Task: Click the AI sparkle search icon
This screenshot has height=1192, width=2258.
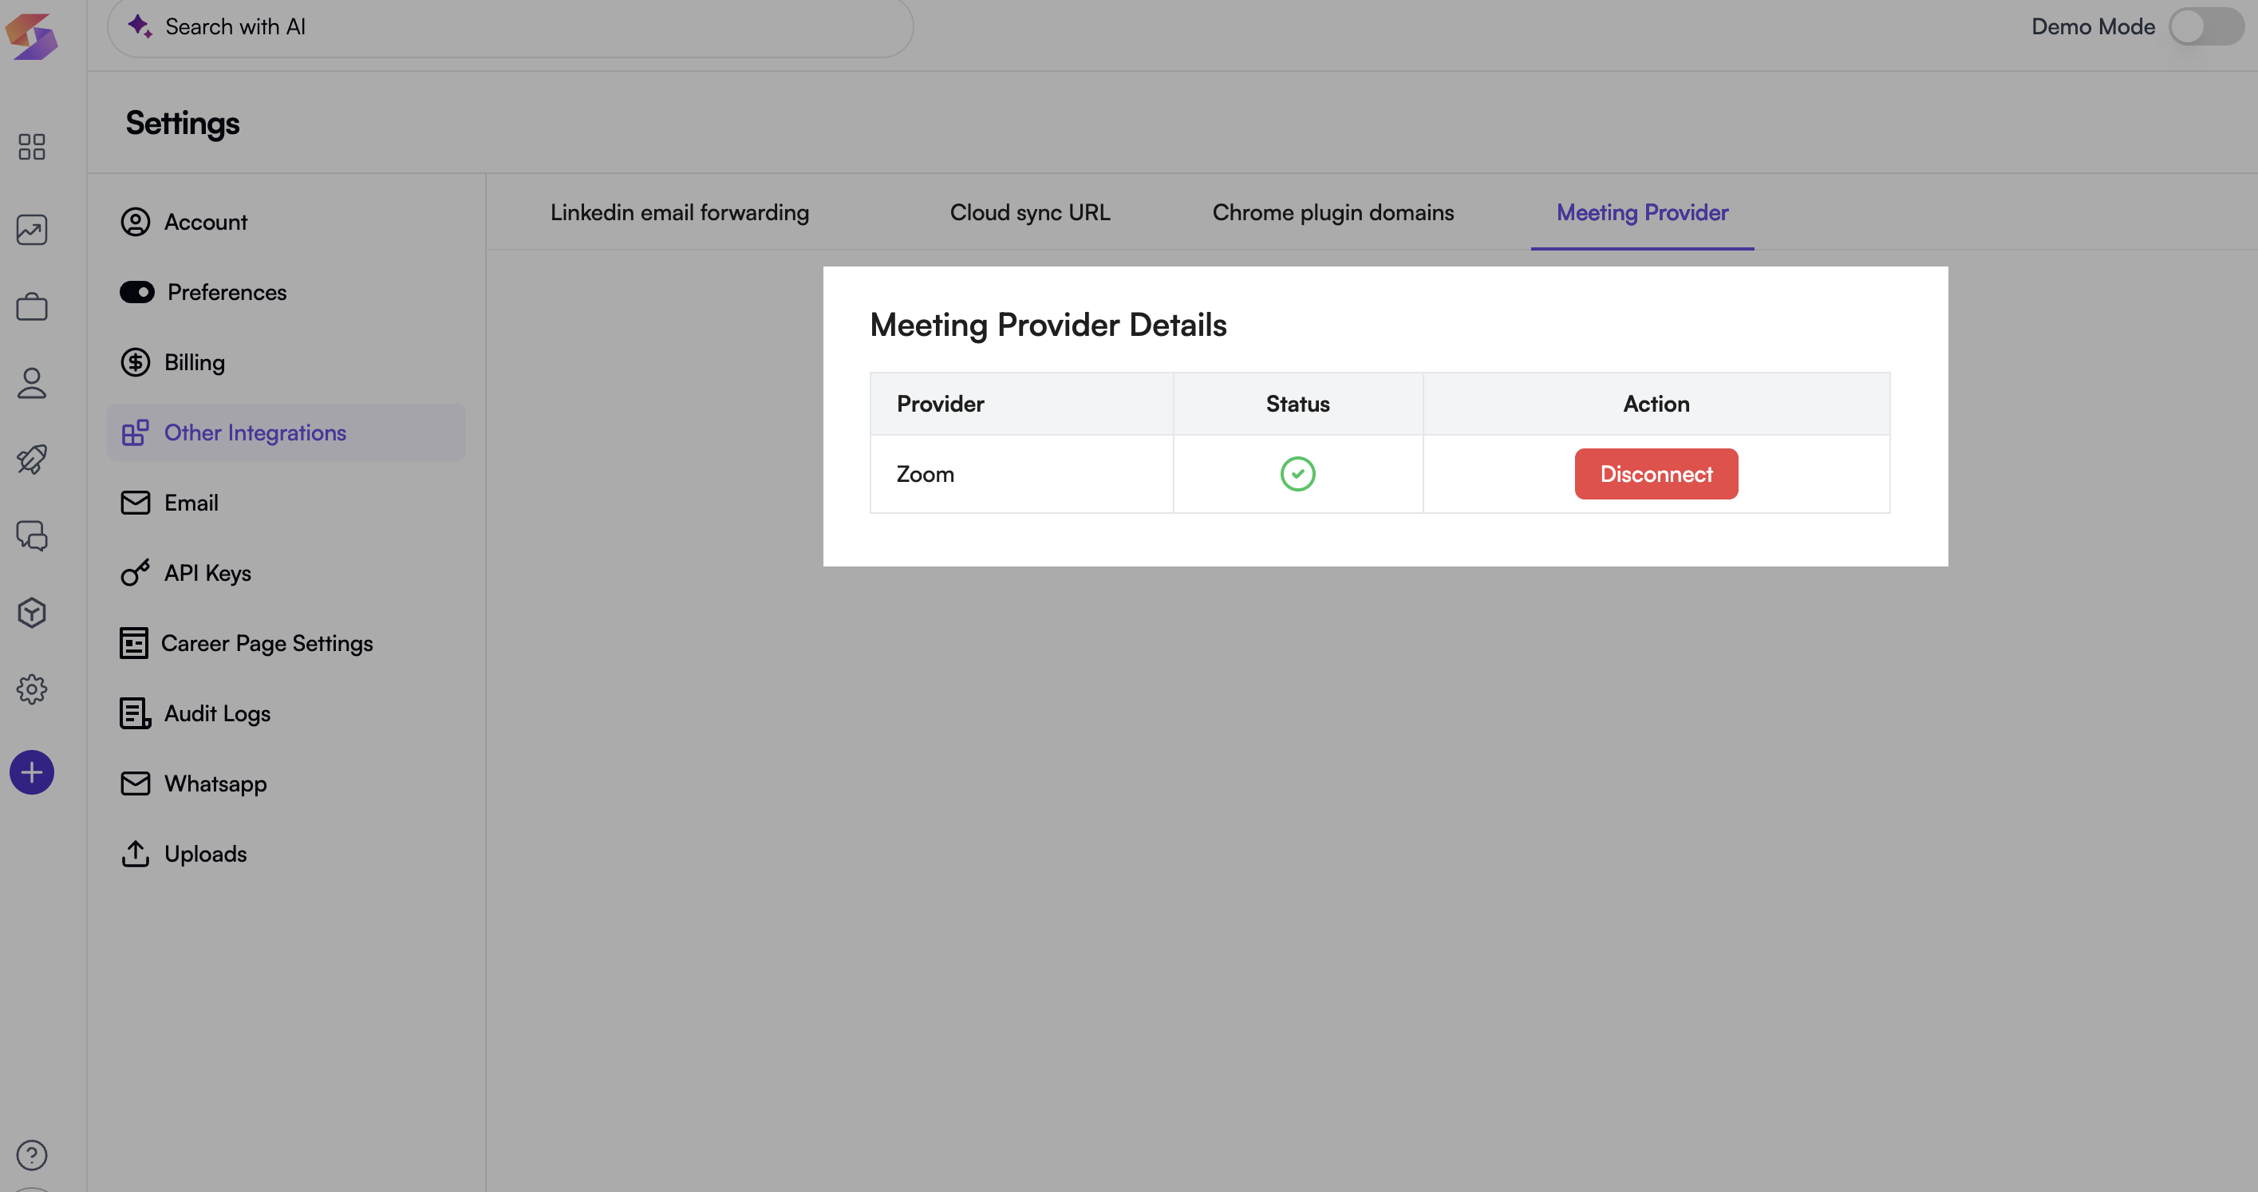Action: tap(140, 26)
